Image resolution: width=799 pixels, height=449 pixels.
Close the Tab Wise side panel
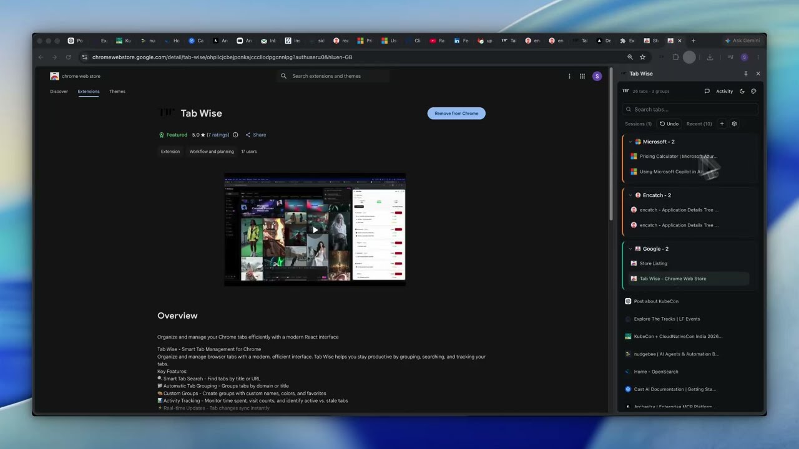758,74
